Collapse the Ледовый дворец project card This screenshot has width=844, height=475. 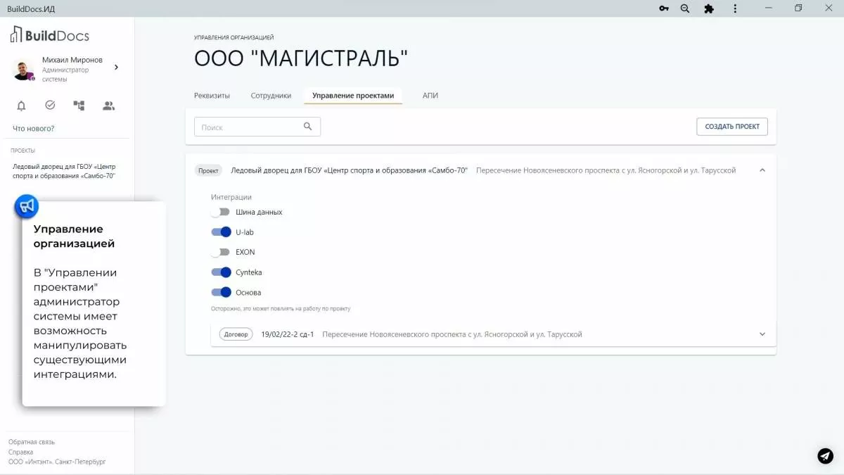pyautogui.click(x=762, y=170)
